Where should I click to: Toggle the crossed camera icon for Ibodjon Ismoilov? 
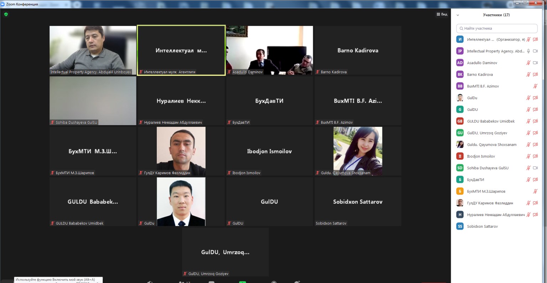[x=535, y=156]
